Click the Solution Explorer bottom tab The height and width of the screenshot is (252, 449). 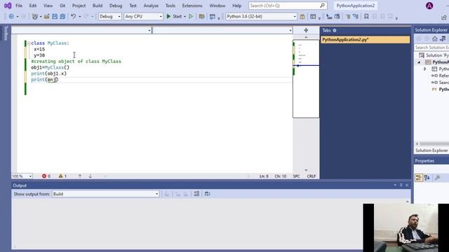[431, 150]
